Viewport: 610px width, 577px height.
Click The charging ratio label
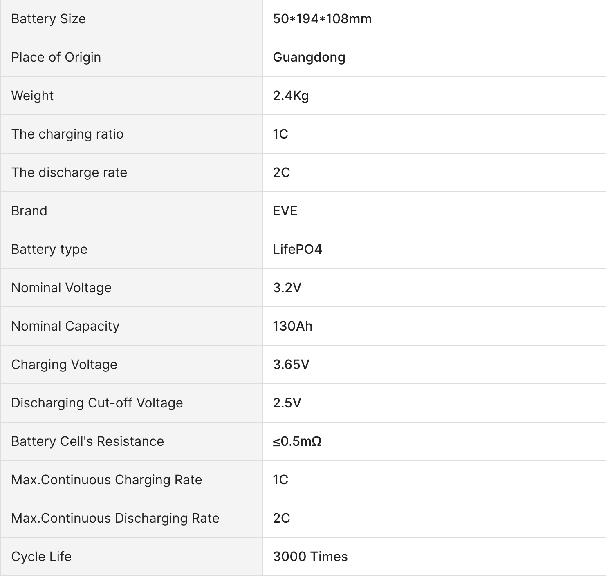(x=67, y=134)
